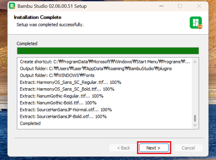Select the final Completed line in log
216x160 pixels.
(x=30, y=123)
